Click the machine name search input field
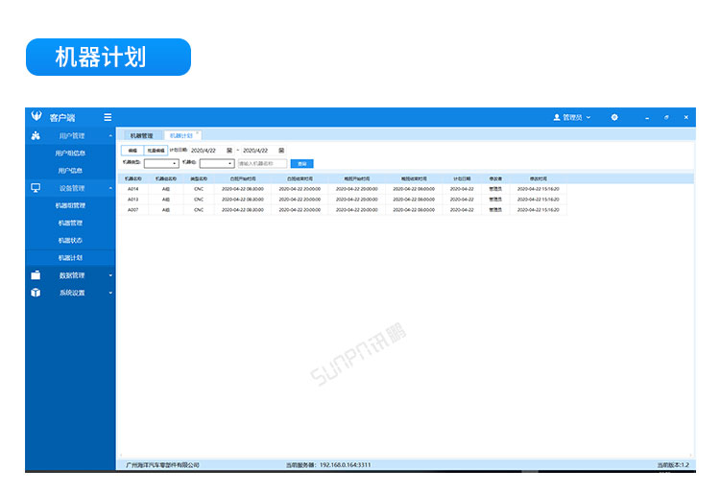Image resolution: width=720 pixels, height=495 pixels. (261, 164)
